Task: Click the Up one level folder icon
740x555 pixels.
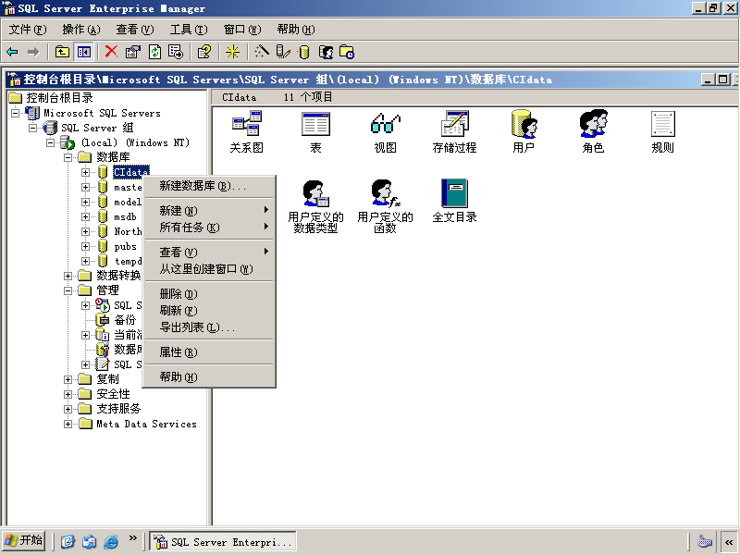Action: pyautogui.click(x=62, y=52)
